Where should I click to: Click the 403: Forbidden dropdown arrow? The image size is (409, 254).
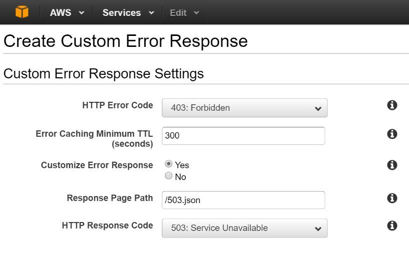click(x=318, y=108)
